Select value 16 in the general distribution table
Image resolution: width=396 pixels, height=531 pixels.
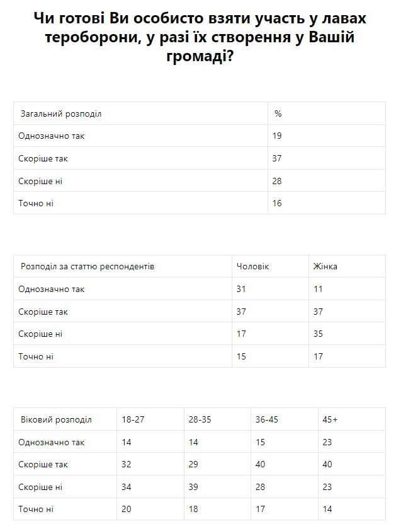point(277,203)
